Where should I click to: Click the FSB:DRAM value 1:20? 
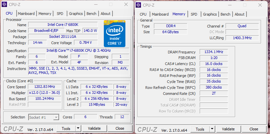tap(214, 58)
